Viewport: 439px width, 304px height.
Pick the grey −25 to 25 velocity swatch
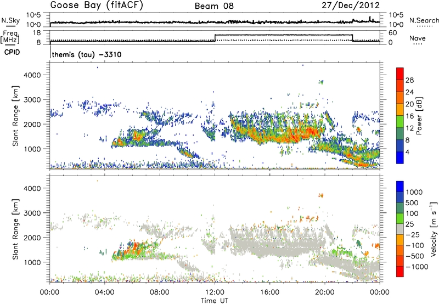point(400,229)
